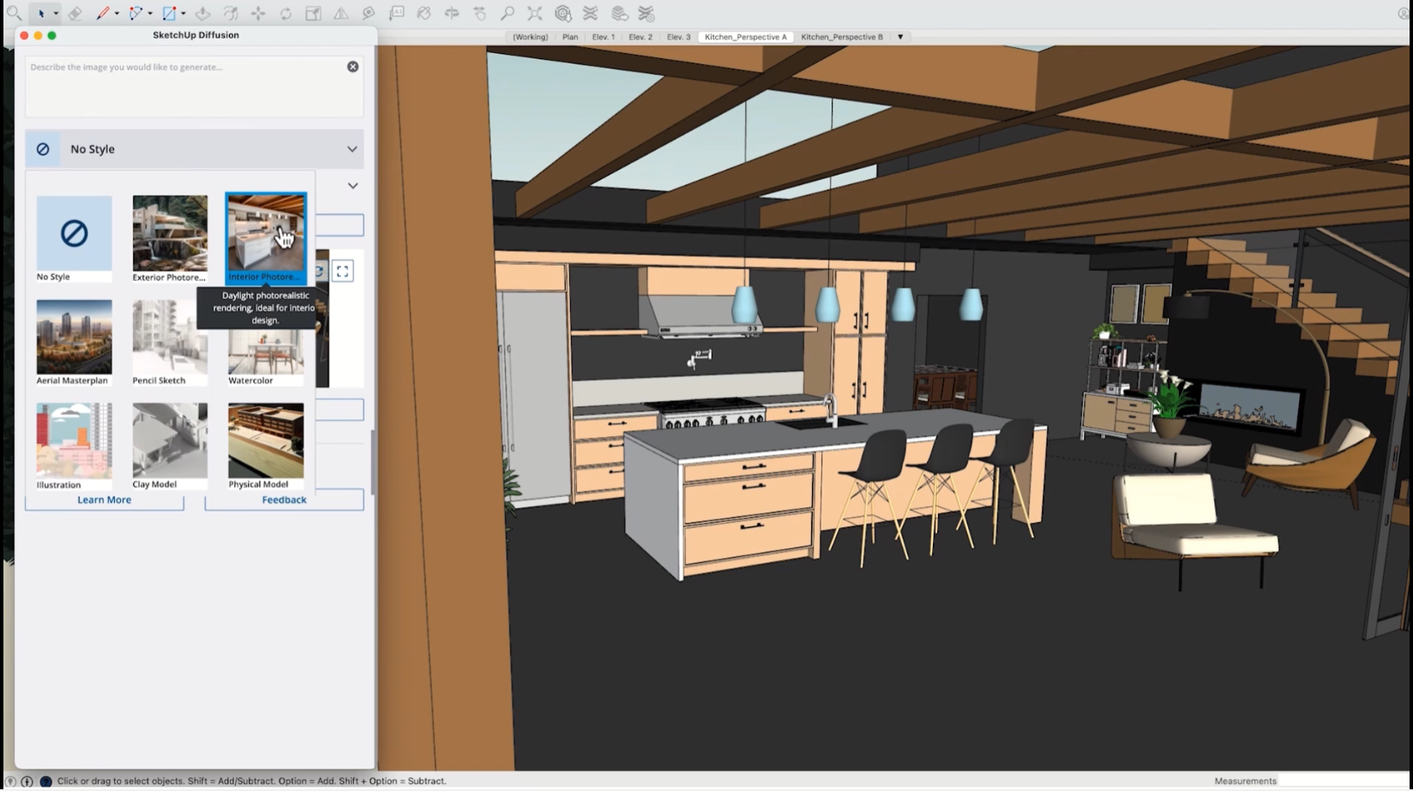Activate the Push/Pull tool
This screenshot has height=791, width=1413.
pyautogui.click(x=203, y=14)
